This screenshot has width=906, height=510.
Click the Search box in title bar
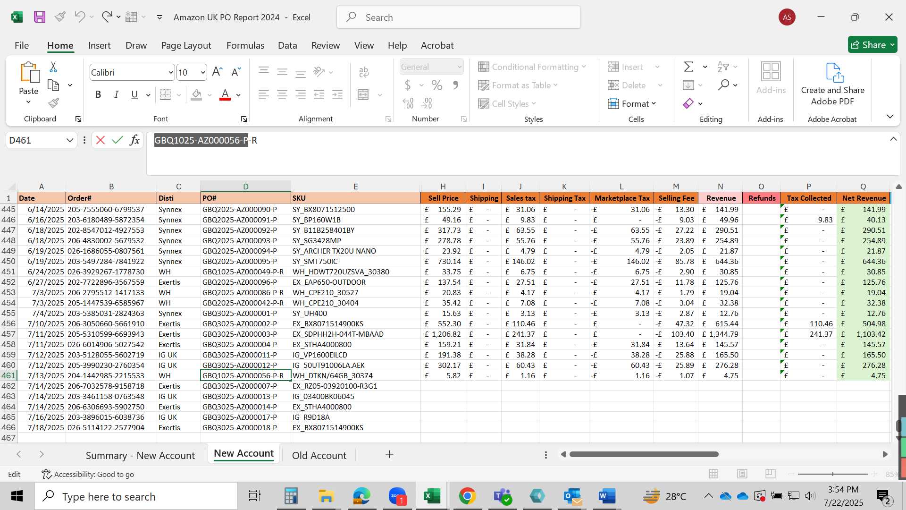point(459,17)
